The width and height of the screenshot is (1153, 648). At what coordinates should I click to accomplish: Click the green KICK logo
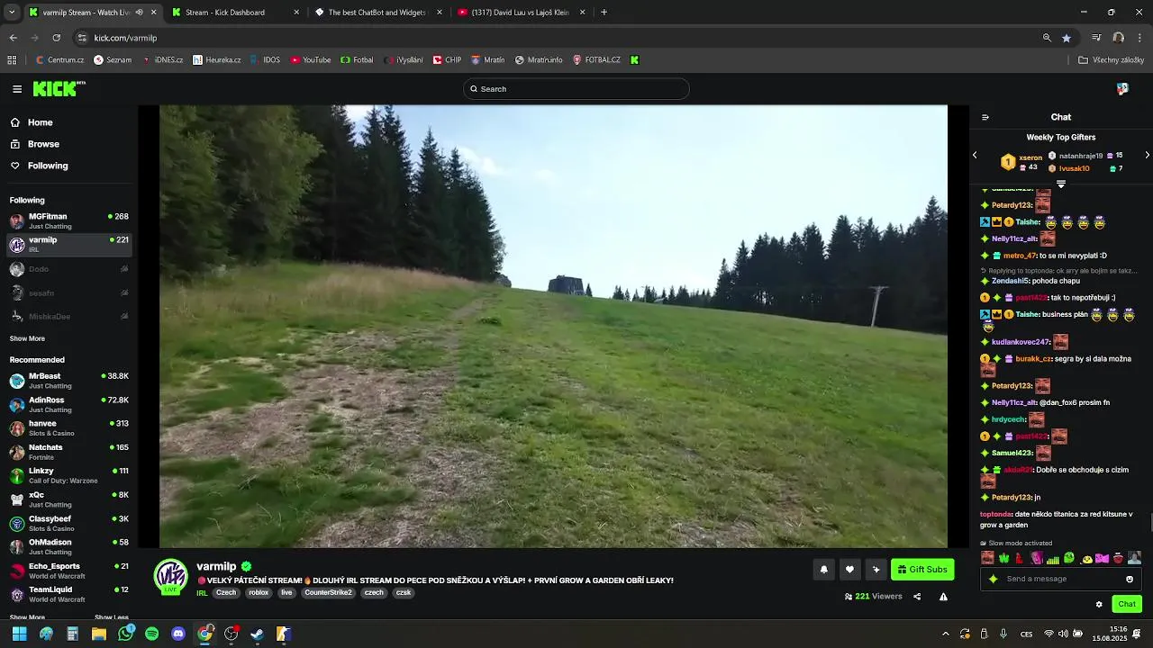pos(59,88)
